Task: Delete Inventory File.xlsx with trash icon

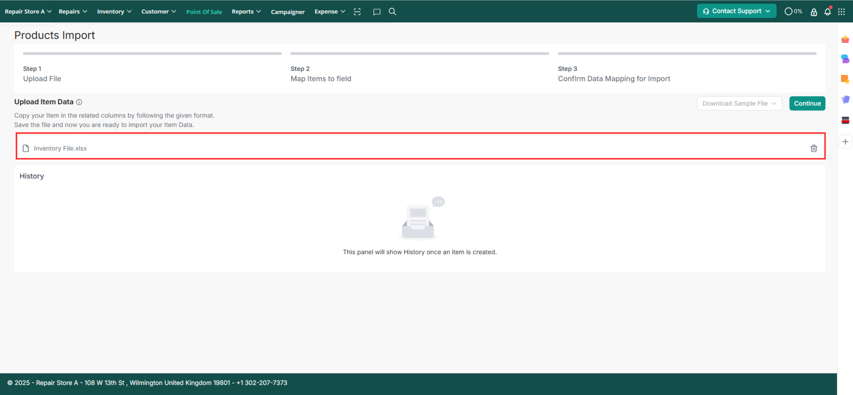Action: click(814, 148)
